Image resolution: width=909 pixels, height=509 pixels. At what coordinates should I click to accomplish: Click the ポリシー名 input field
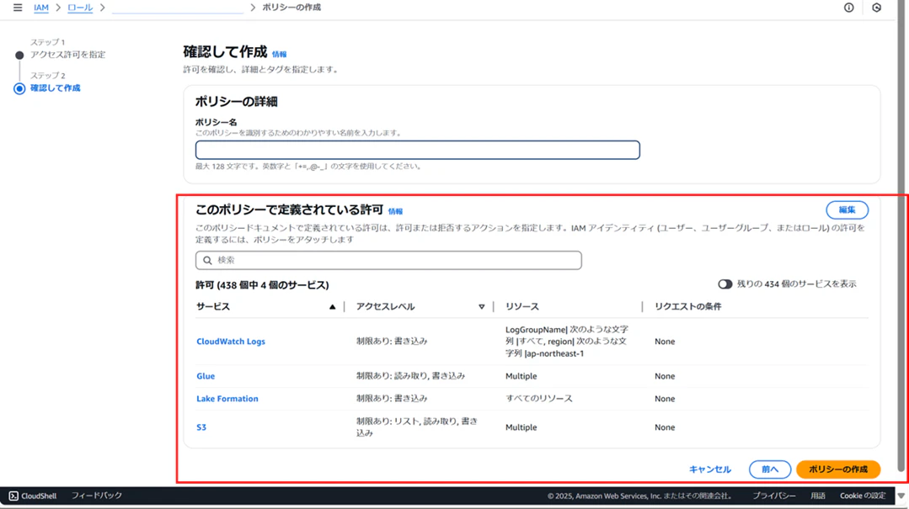pyautogui.click(x=417, y=150)
